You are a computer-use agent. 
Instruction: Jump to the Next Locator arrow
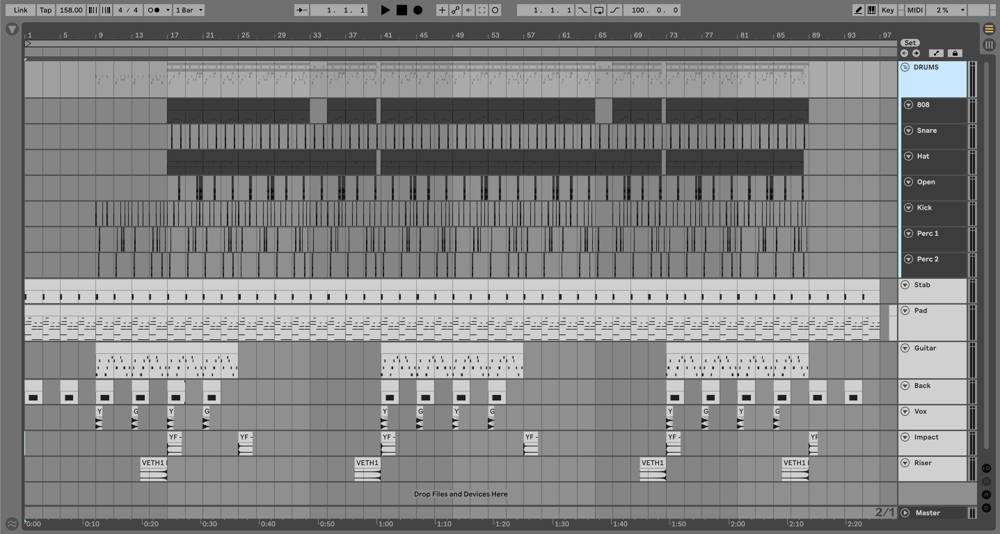tap(916, 53)
